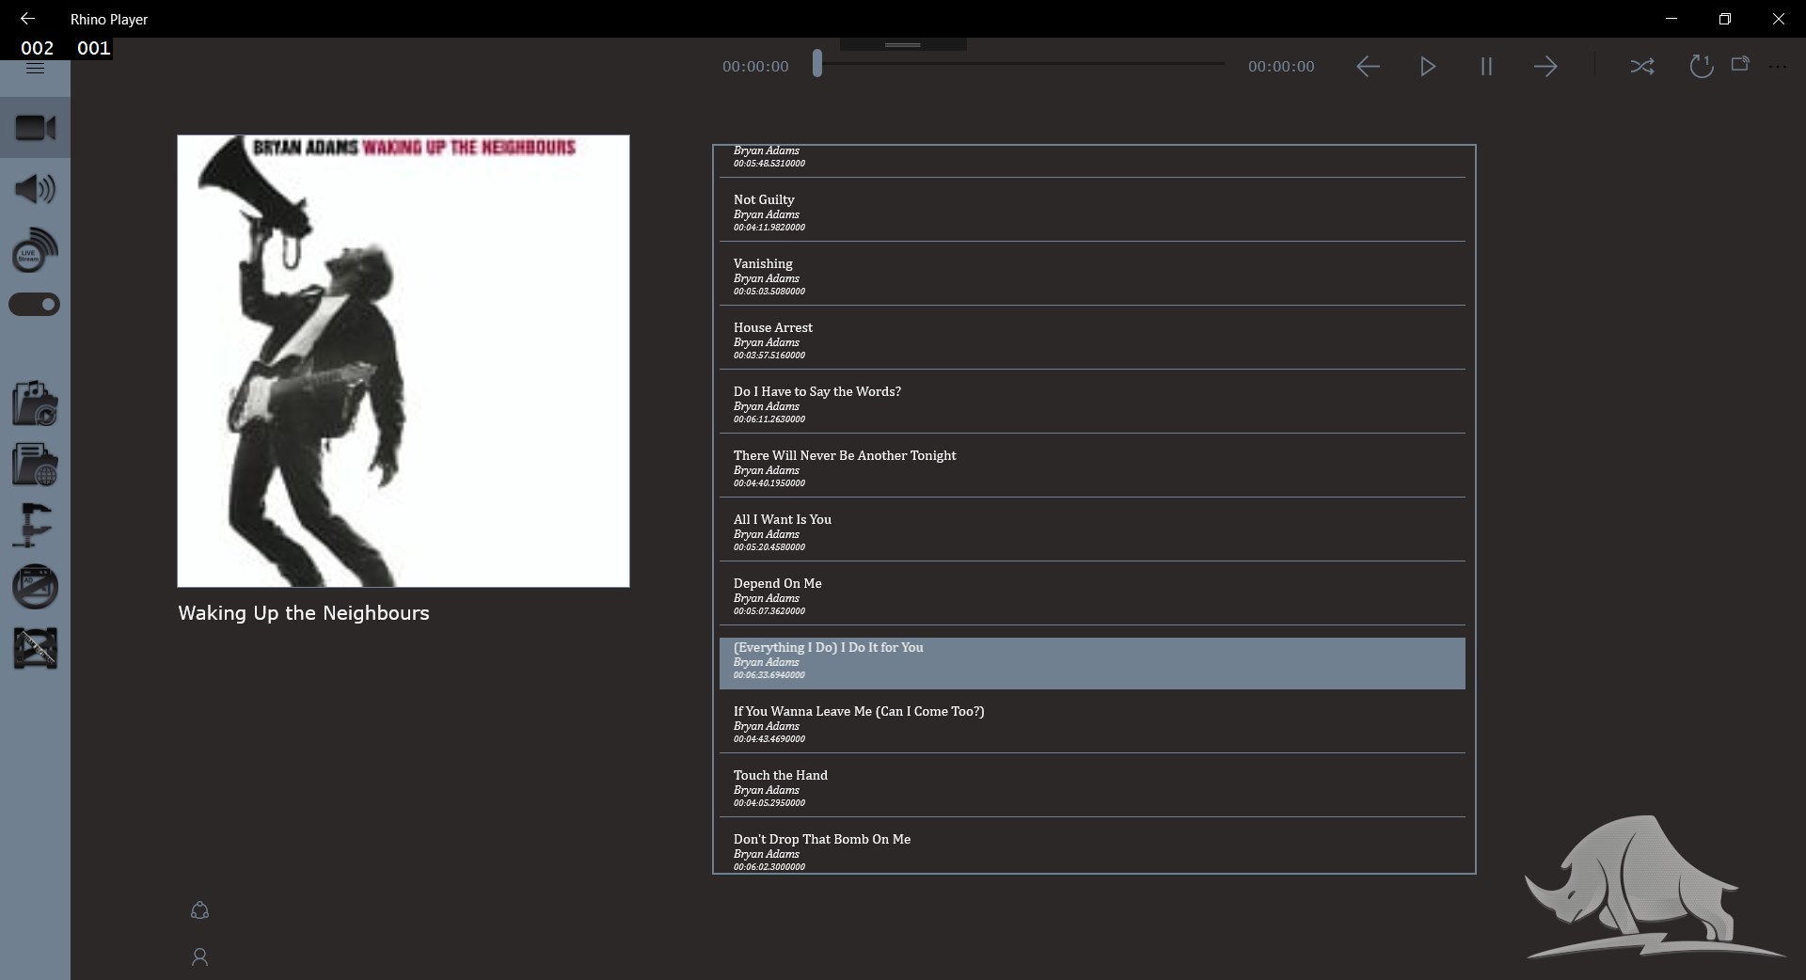Flip the sidebar toggle switch
The width and height of the screenshot is (1806, 980).
(35, 305)
